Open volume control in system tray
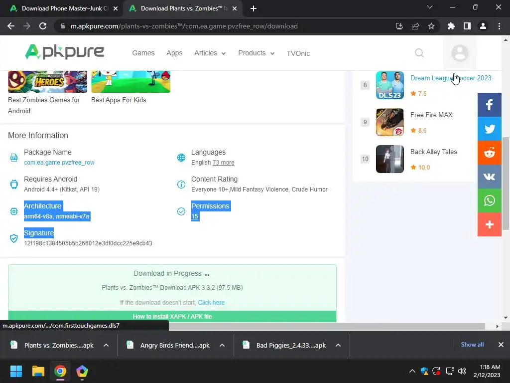 [x=462, y=371]
